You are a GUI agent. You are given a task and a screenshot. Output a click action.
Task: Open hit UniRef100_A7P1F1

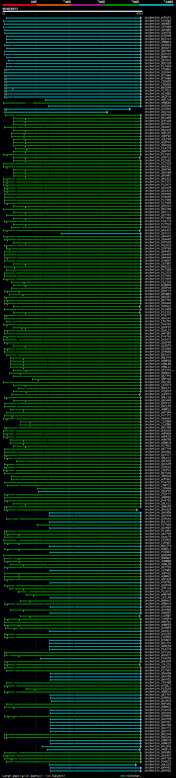(158, 18)
